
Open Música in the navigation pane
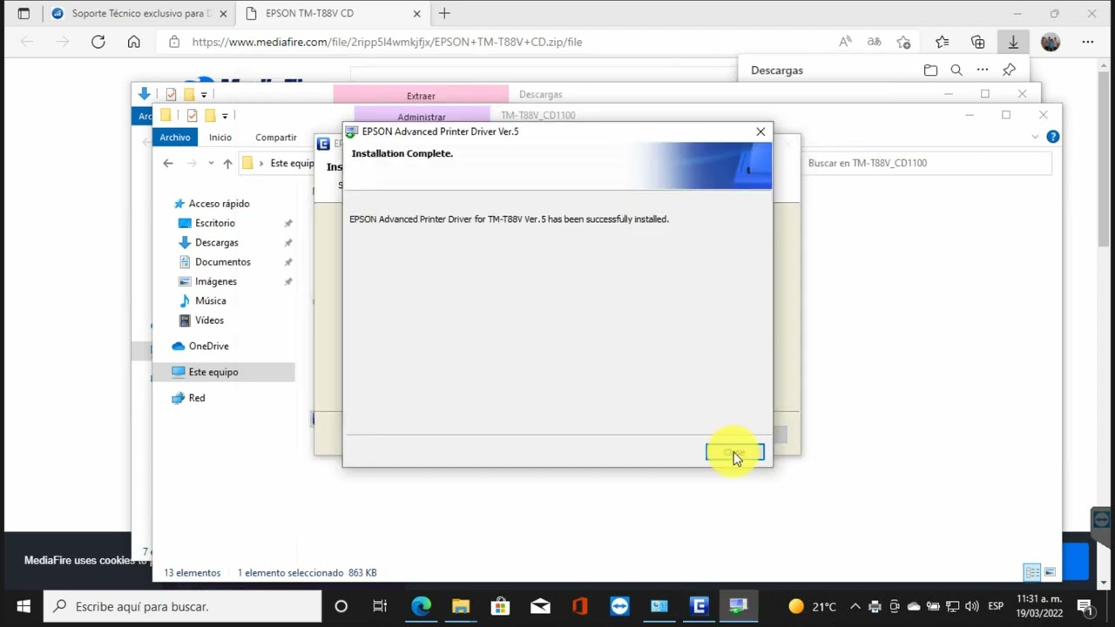210,300
